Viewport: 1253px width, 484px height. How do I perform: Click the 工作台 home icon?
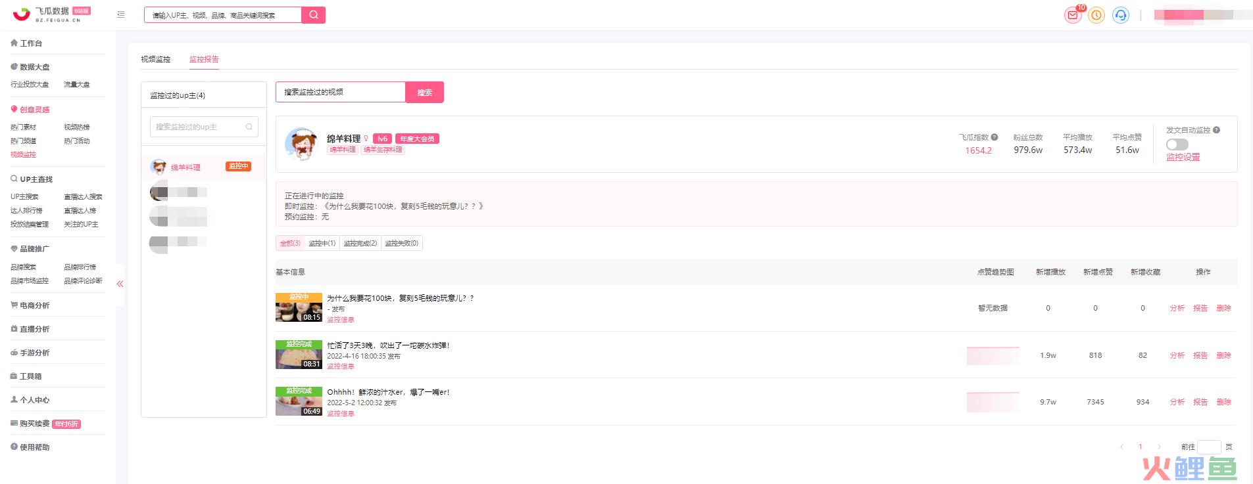[14, 43]
